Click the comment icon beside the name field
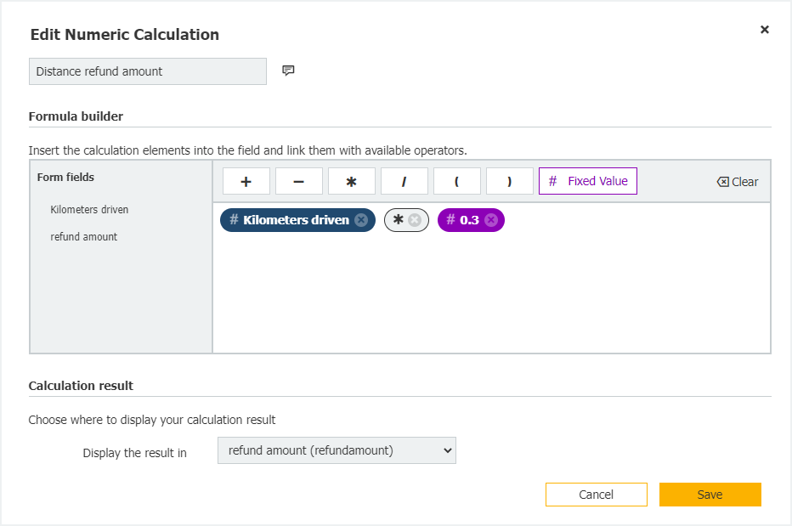The height and width of the screenshot is (526, 792). coord(288,71)
